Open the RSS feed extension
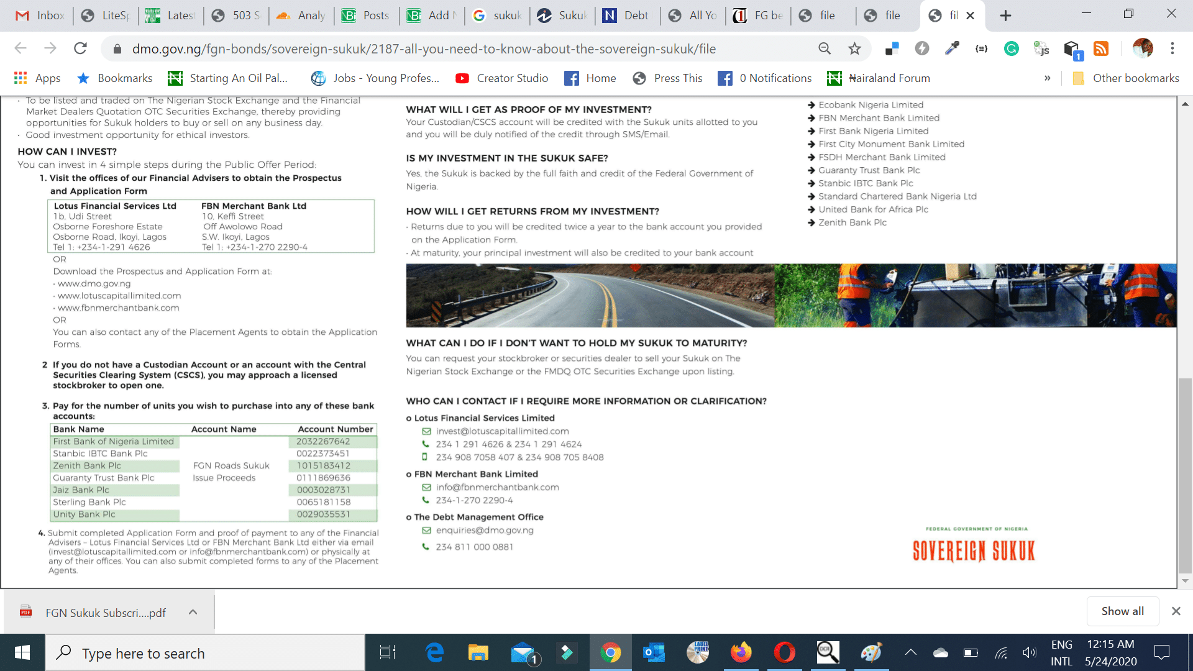The image size is (1193, 671). (x=1101, y=48)
